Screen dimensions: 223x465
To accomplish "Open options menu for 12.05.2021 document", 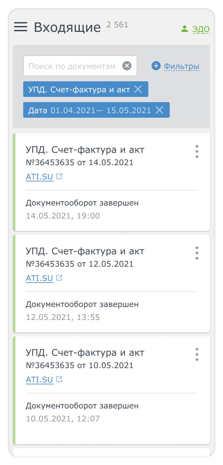I will [197, 253].
